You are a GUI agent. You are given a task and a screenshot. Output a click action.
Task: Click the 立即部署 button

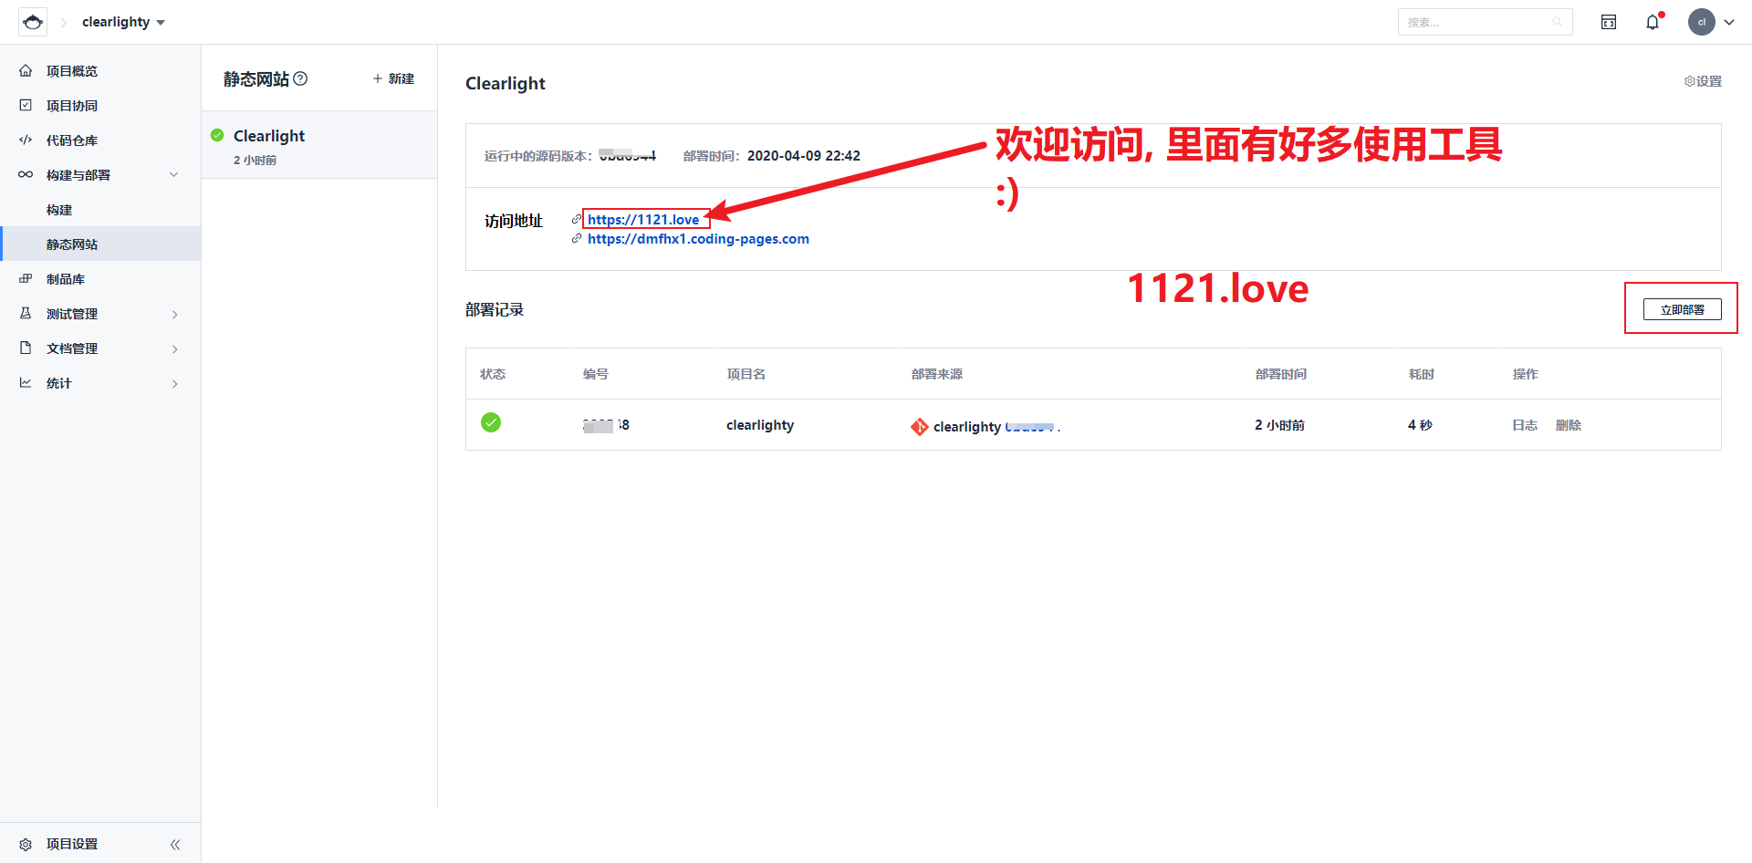[1682, 309]
